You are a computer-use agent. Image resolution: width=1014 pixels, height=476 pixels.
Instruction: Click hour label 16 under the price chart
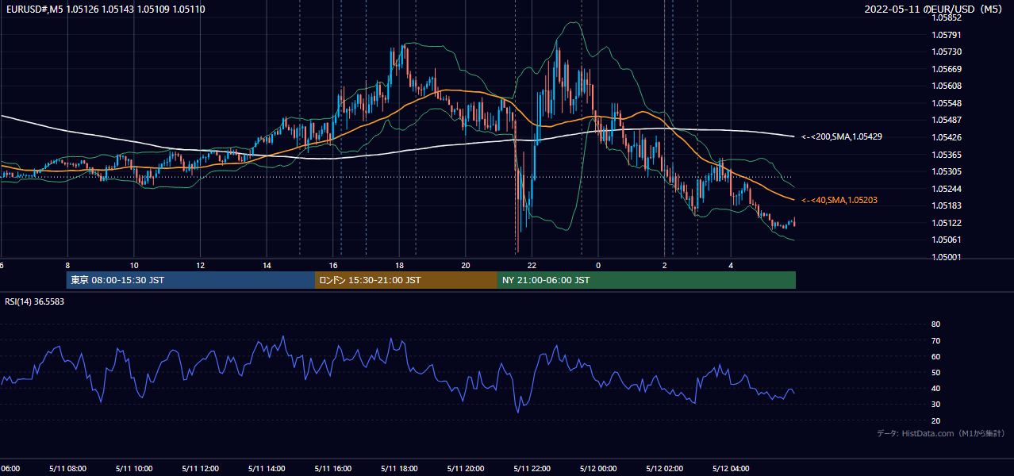(x=333, y=266)
